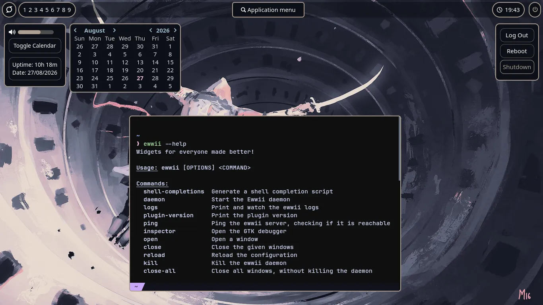The image size is (543, 305).
Task: Click the 'Usage:' heading in terminal
Action: (147, 168)
